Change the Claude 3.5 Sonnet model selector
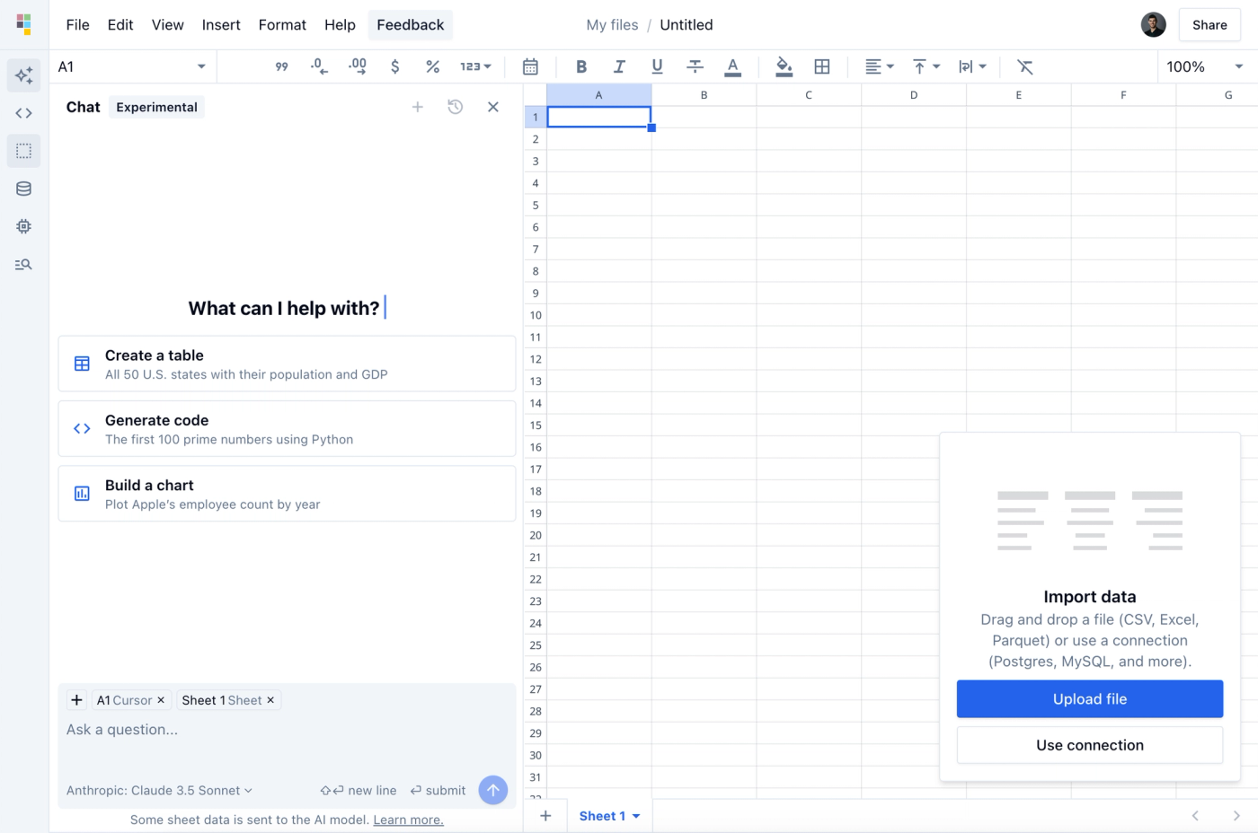The image size is (1258, 833). pyautogui.click(x=159, y=791)
